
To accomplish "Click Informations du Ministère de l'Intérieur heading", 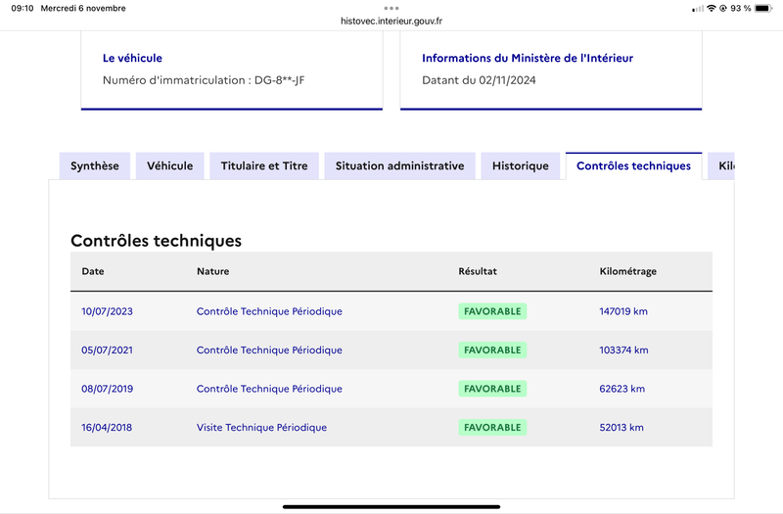I will (528, 58).
